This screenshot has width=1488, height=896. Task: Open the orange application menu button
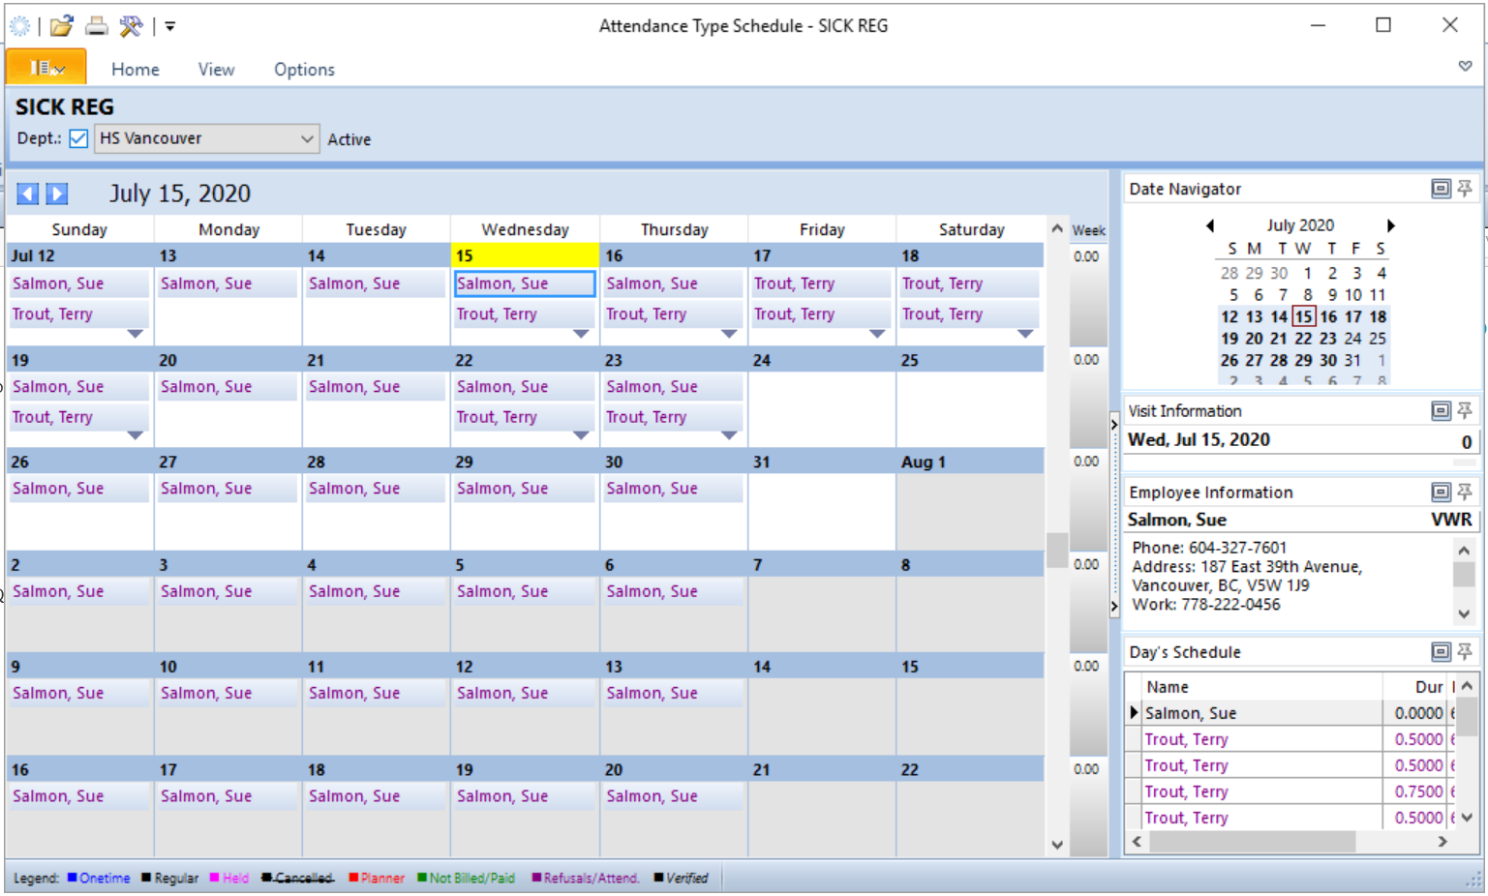pos(46,68)
